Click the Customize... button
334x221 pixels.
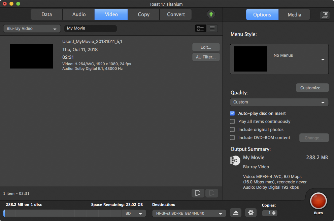312,88
